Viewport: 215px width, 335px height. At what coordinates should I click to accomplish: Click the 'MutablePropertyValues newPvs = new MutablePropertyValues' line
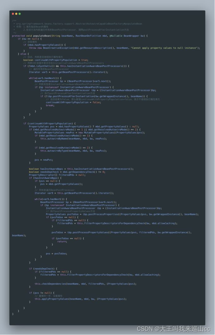click(90, 133)
